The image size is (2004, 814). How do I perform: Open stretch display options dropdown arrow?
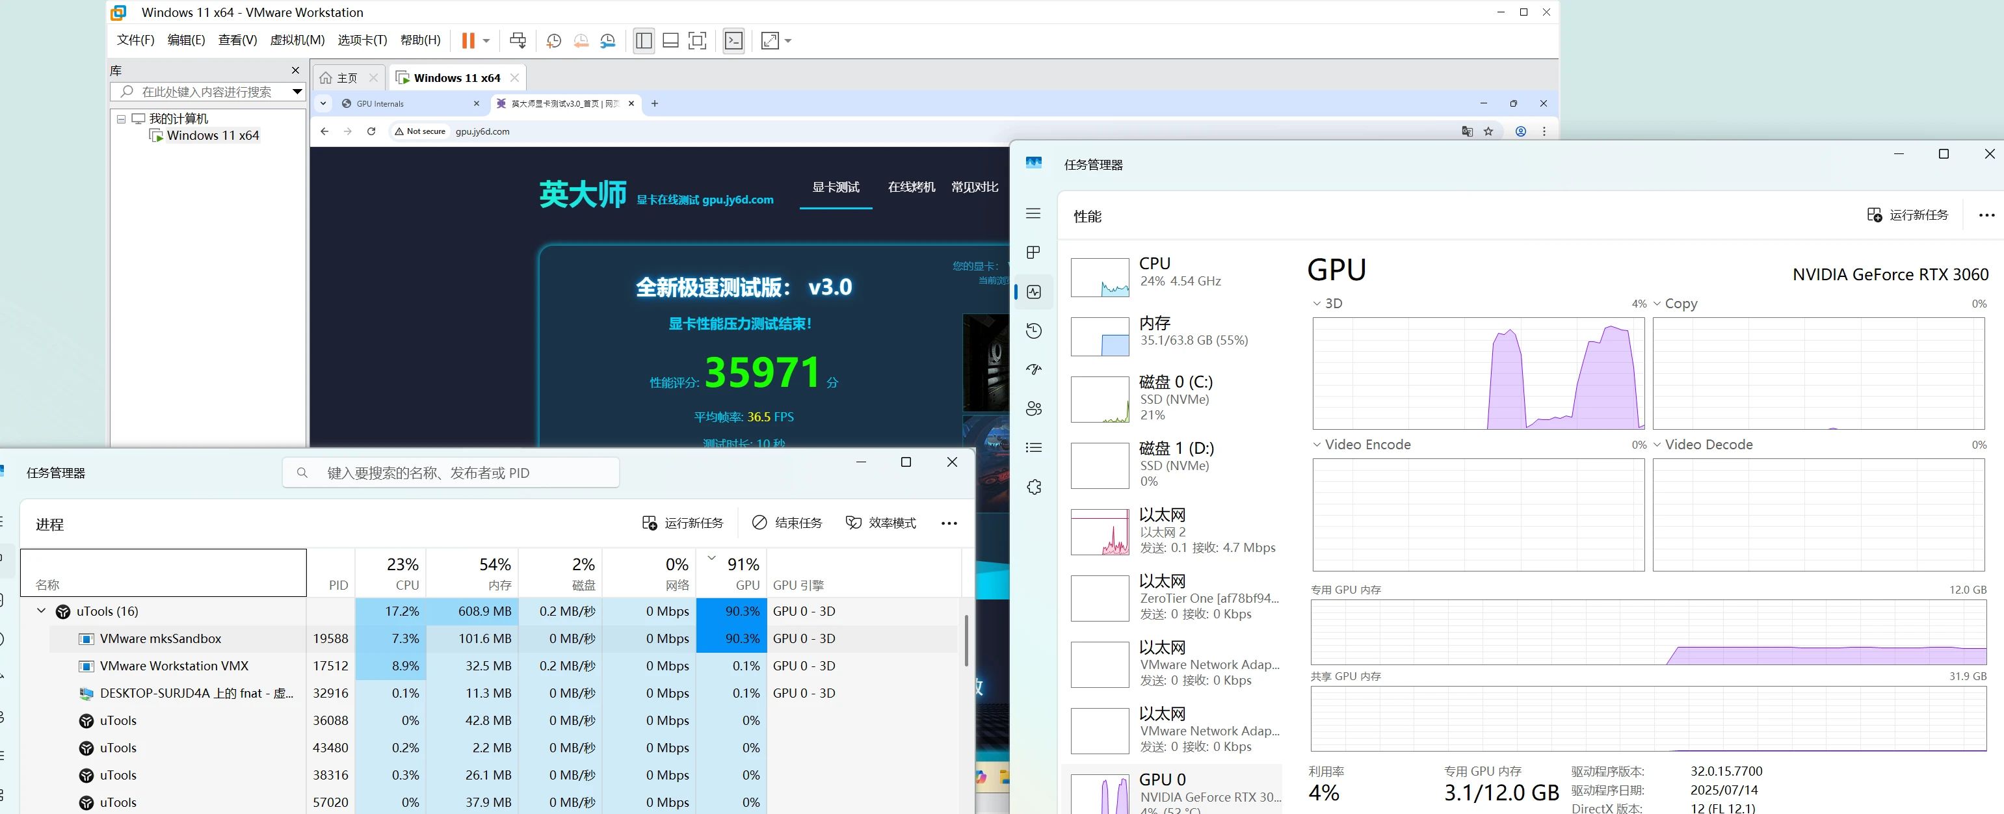coord(788,40)
